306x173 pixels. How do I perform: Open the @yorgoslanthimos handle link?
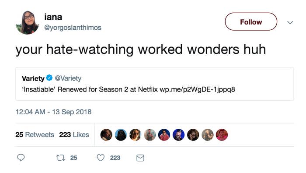[x=73, y=28]
